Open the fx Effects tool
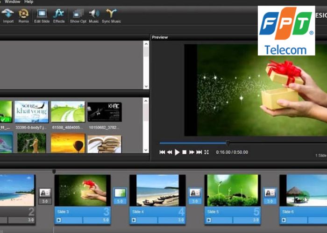The height and width of the screenshot is (233, 327). click(59, 14)
